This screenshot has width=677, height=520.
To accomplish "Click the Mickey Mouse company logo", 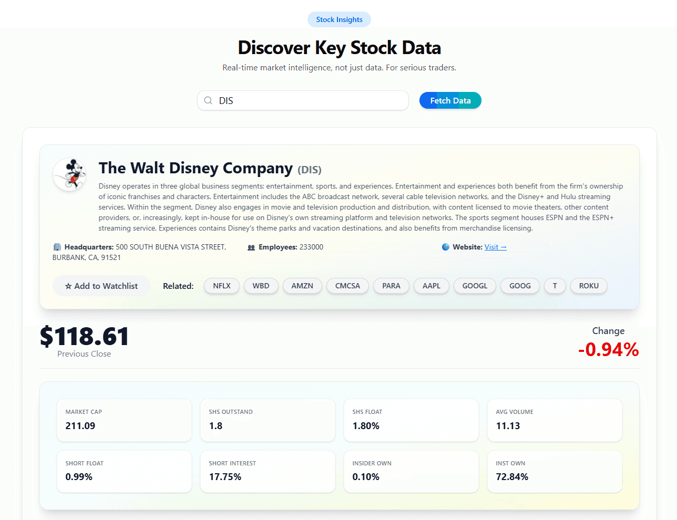I will coord(70,175).
